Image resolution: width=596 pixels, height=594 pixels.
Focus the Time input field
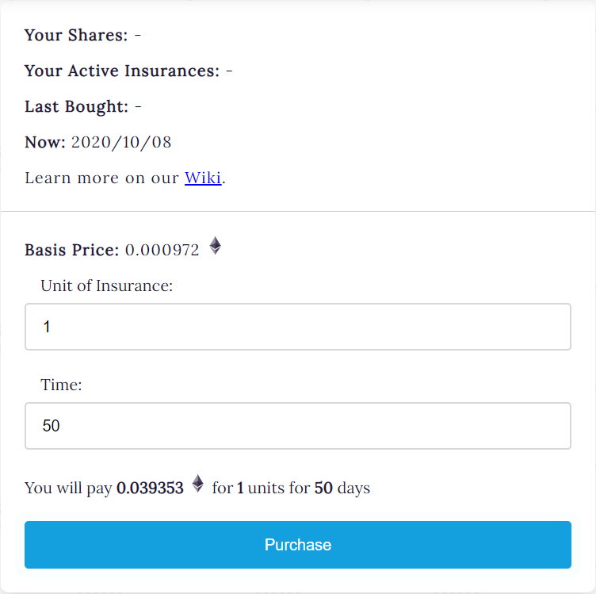click(x=298, y=426)
